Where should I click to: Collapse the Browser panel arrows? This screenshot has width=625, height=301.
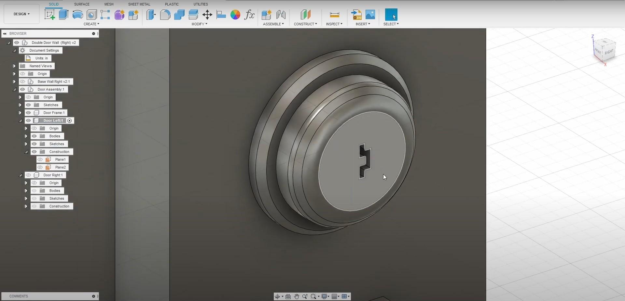tap(5, 33)
